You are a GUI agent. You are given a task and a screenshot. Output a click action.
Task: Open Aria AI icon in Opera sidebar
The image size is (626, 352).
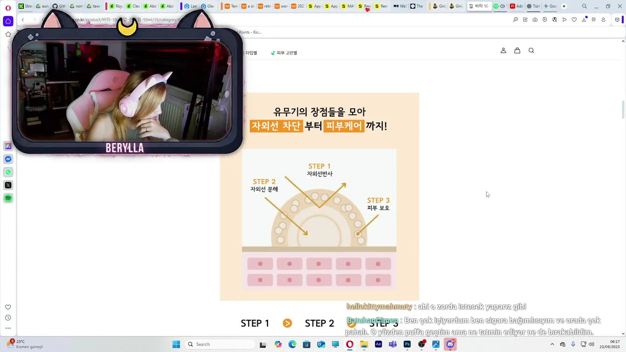coord(8,146)
